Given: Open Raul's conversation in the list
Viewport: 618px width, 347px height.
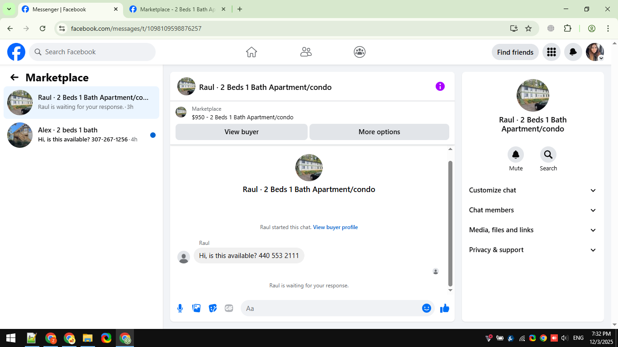Looking at the screenshot, I should tap(81, 103).
